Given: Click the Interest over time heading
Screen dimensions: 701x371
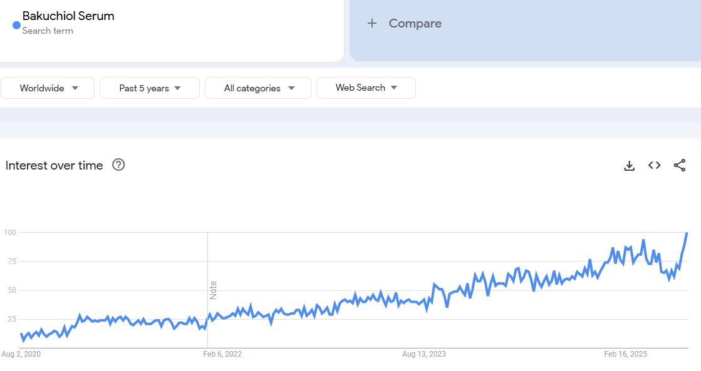Looking at the screenshot, I should [54, 166].
